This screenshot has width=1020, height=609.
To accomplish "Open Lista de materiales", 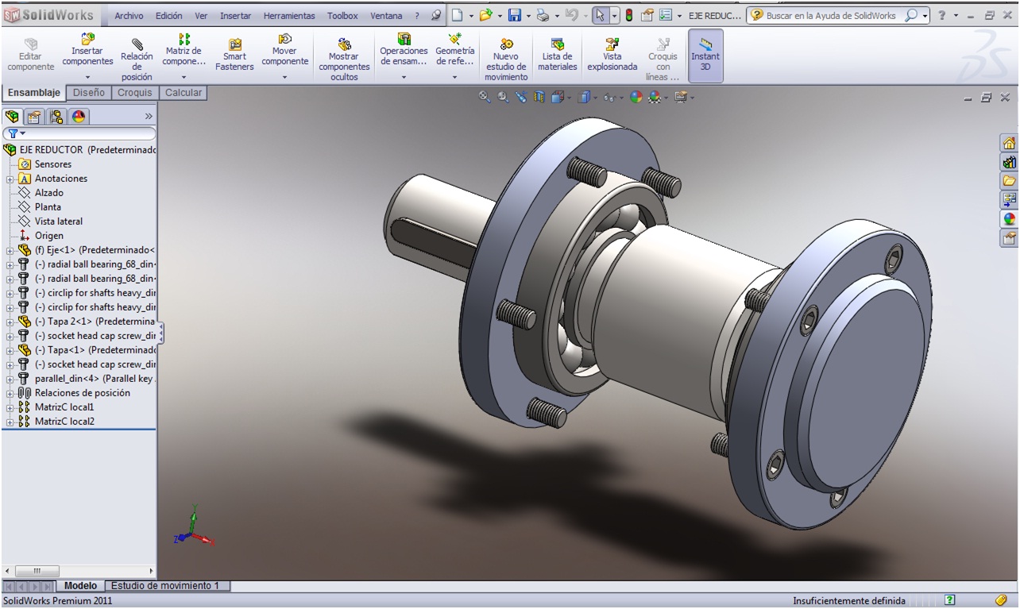I will (x=558, y=56).
